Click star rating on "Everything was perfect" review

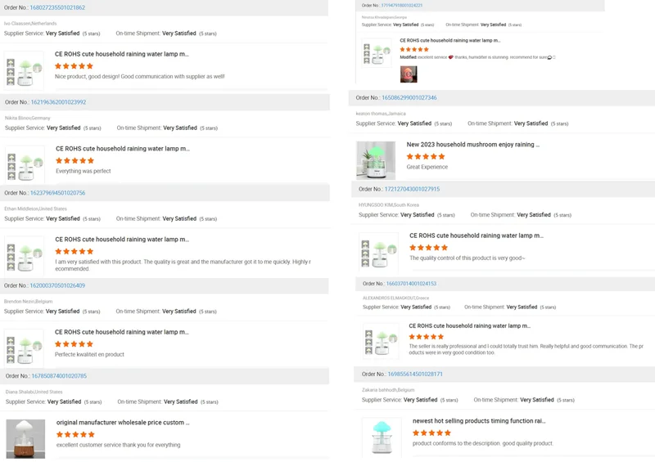tap(75, 160)
